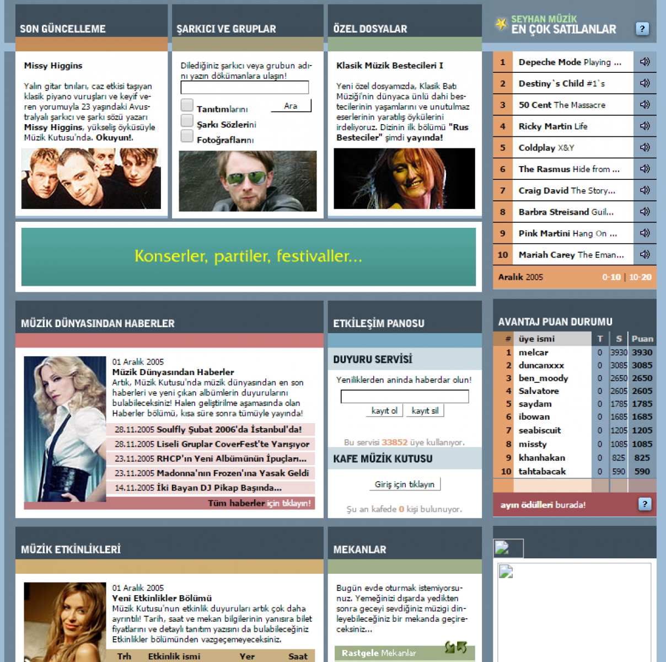This screenshot has height=662, width=666.
Task: Check the Şarkı Sözlerini option
Action: [x=187, y=120]
